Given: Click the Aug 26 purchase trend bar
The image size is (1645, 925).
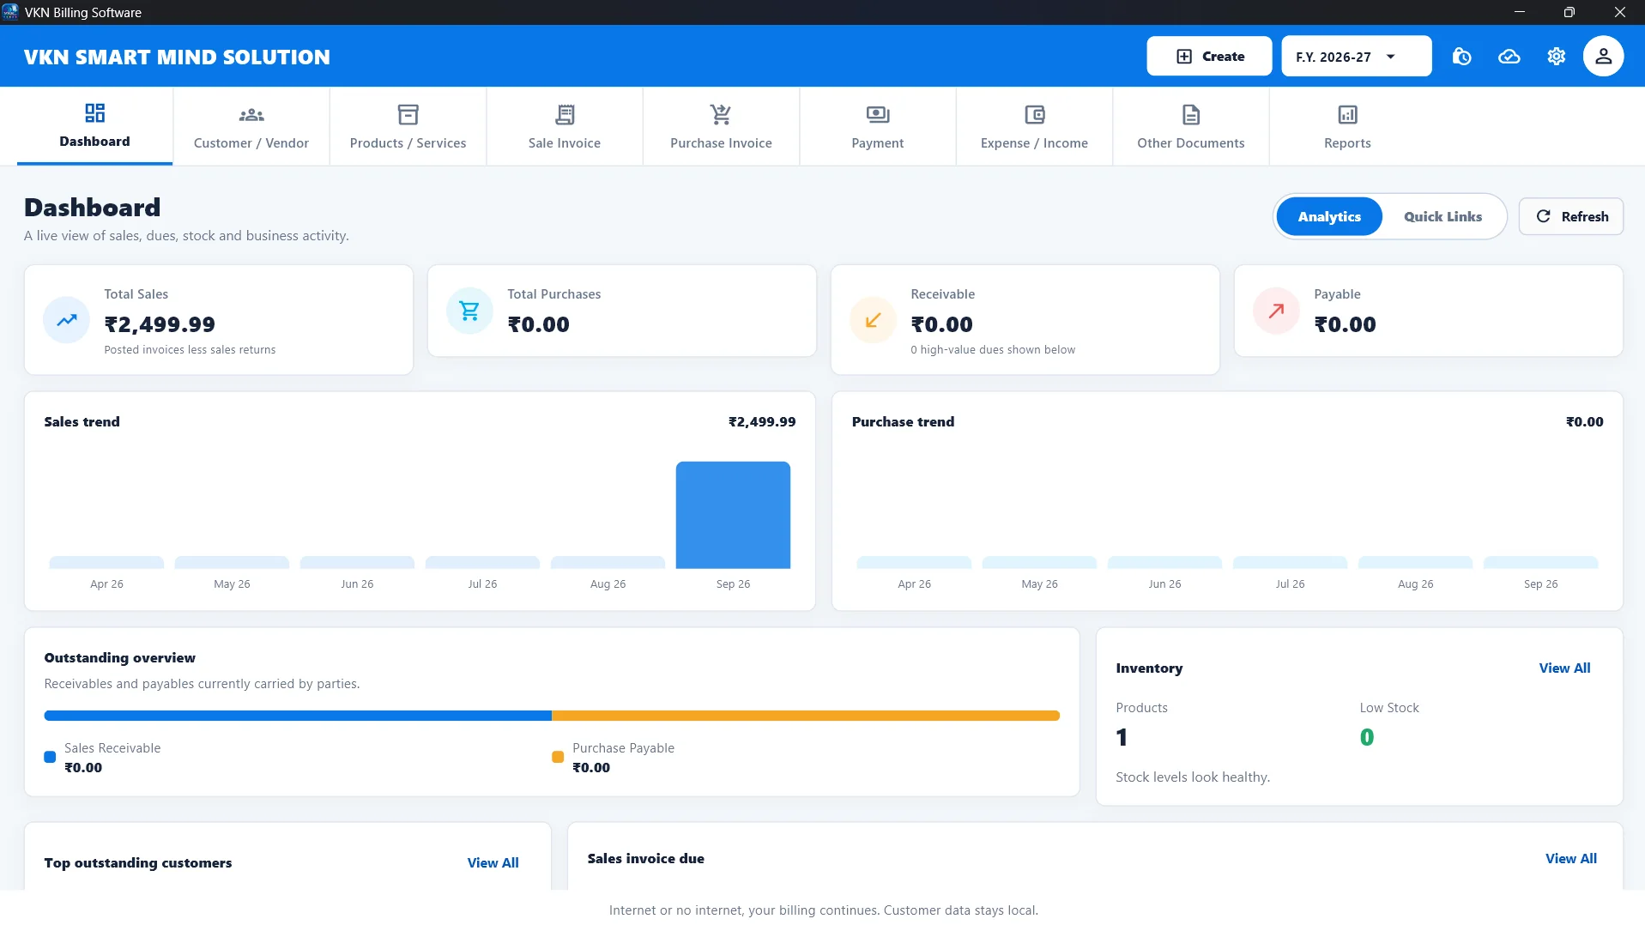Looking at the screenshot, I should point(1415,562).
